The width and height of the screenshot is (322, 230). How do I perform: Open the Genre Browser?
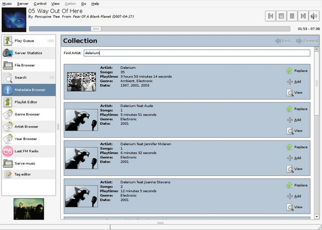click(x=29, y=114)
